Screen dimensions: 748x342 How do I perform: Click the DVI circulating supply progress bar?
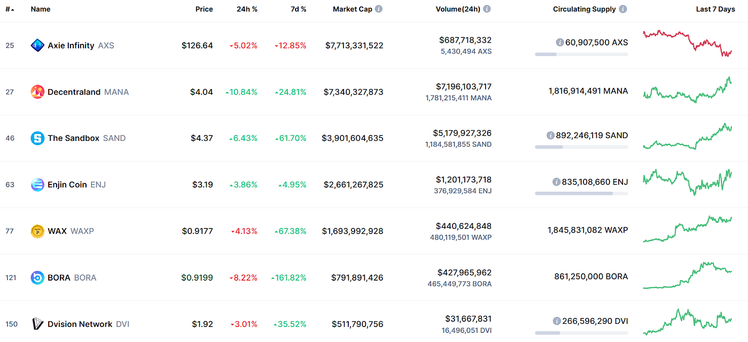tap(581, 332)
